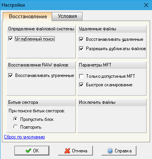This screenshot has height=159, width=152.
Task: Select the Пропустить блок radio button
Action: 16,119
